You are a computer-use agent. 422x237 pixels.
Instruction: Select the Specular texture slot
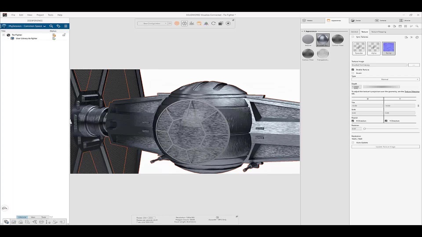coord(359,47)
